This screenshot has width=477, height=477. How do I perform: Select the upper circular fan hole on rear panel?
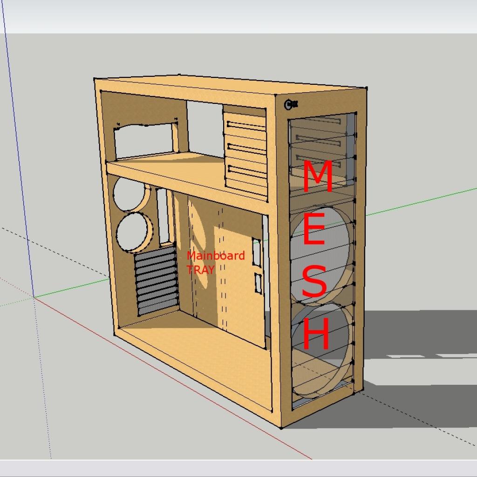(x=131, y=194)
